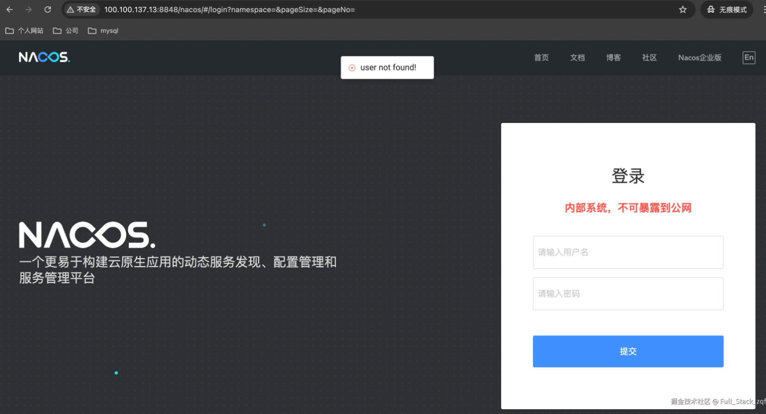Image resolution: width=766 pixels, height=414 pixels.
Task: Focus the 请输入用户名 username field
Action: click(x=628, y=252)
